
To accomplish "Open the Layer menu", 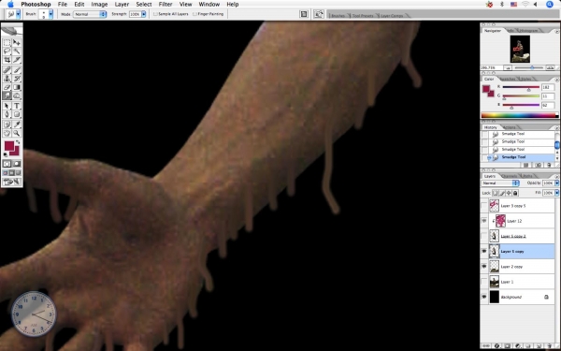I will [x=122, y=5].
